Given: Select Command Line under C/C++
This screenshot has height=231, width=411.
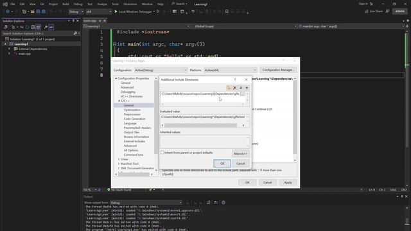Looking at the screenshot, I should 134,155.
